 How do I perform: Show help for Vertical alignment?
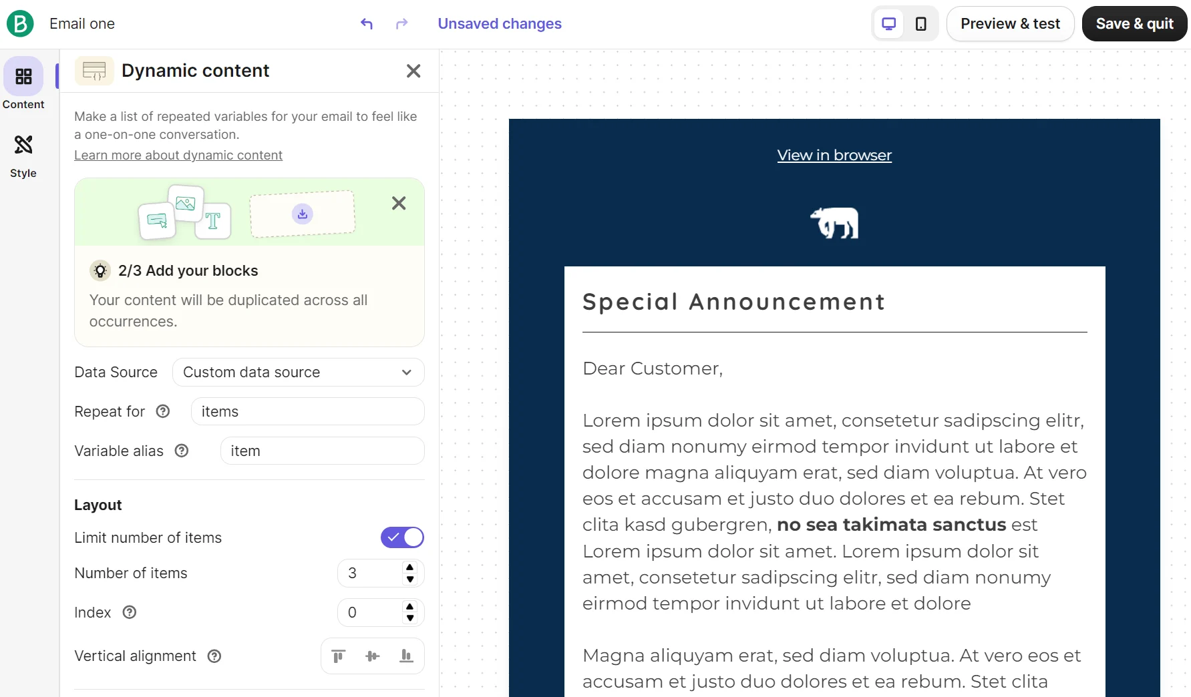pyautogui.click(x=214, y=656)
